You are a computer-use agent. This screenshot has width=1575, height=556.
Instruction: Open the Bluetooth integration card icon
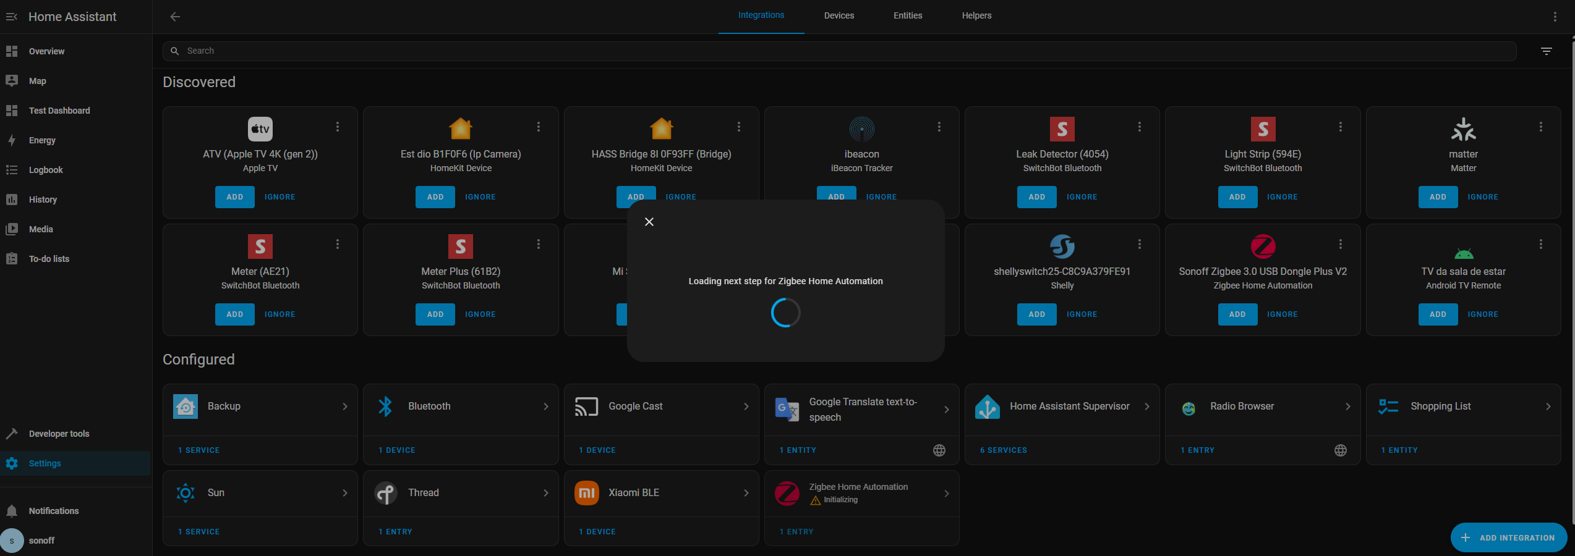pyautogui.click(x=386, y=406)
